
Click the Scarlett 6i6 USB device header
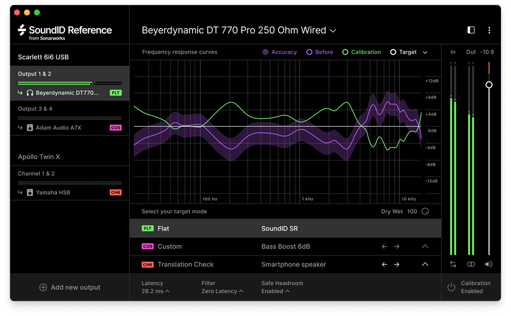point(43,57)
